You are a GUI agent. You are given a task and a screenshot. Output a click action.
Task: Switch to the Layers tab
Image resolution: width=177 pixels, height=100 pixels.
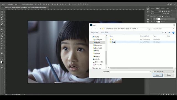point(157,8)
